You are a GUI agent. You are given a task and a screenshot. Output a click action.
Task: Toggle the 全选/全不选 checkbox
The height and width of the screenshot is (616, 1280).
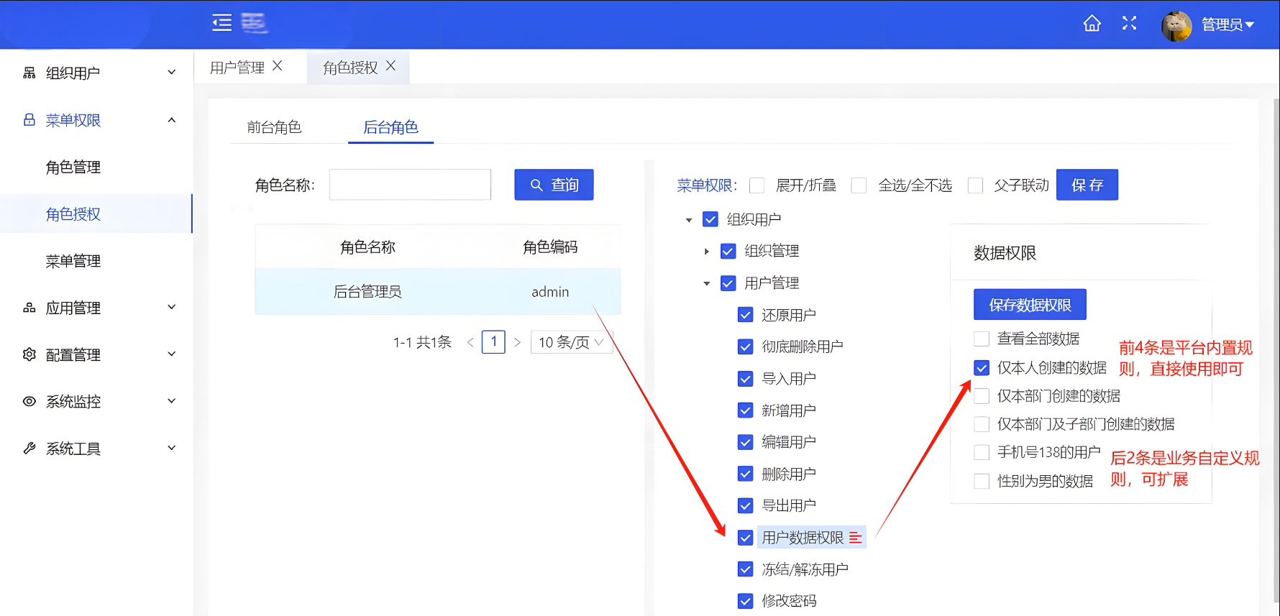(x=859, y=185)
